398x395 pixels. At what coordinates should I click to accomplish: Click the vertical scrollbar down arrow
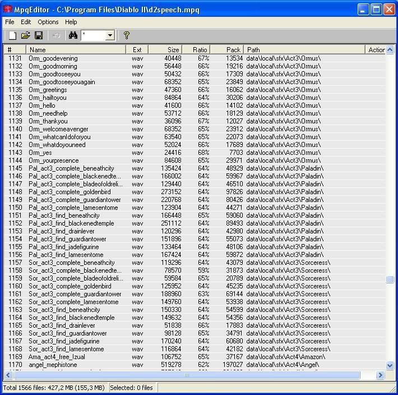390,365
